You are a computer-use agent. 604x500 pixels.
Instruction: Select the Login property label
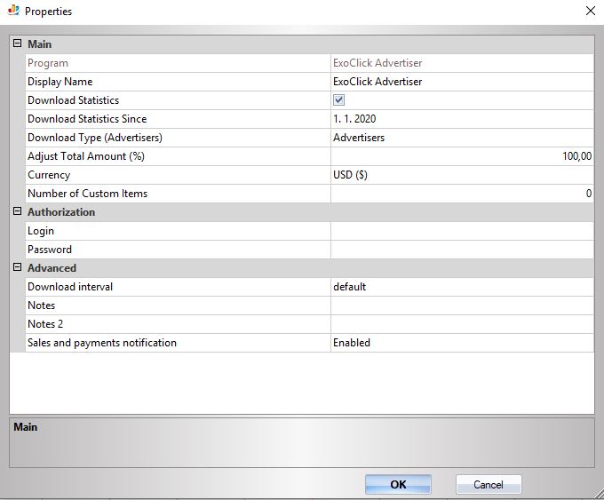[x=41, y=231]
